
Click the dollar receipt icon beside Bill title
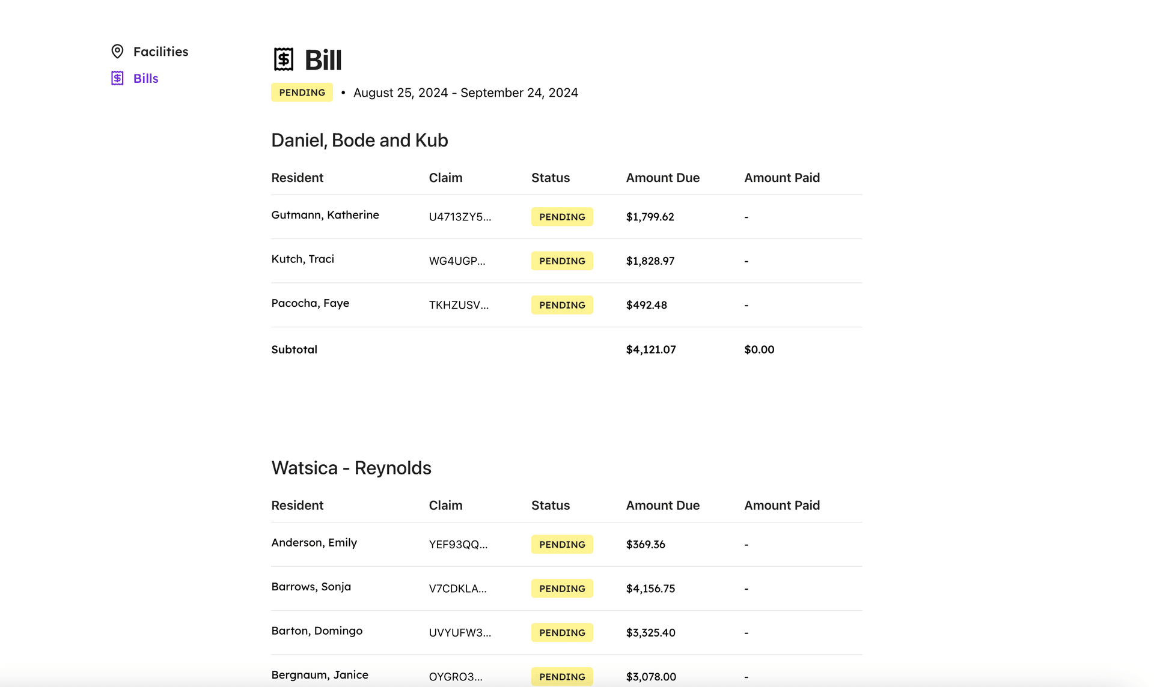point(283,59)
